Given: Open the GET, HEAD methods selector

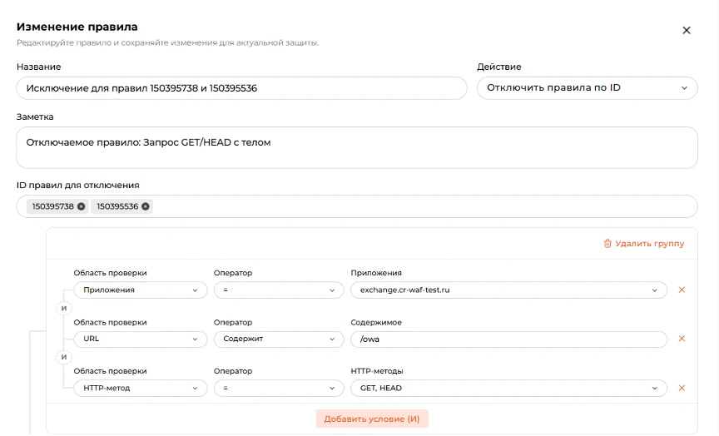Looking at the screenshot, I should [x=508, y=388].
